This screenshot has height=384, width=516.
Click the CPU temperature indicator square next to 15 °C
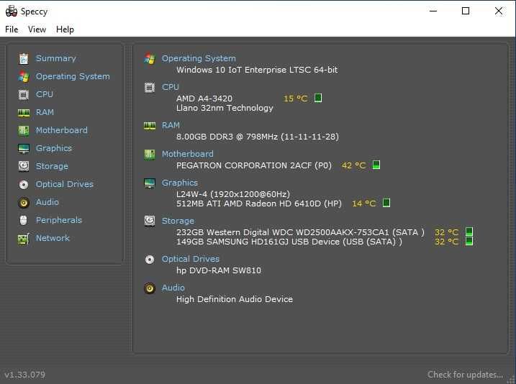(x=318, y=98)
